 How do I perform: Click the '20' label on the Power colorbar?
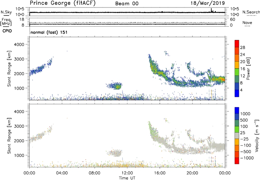[242, 62]
